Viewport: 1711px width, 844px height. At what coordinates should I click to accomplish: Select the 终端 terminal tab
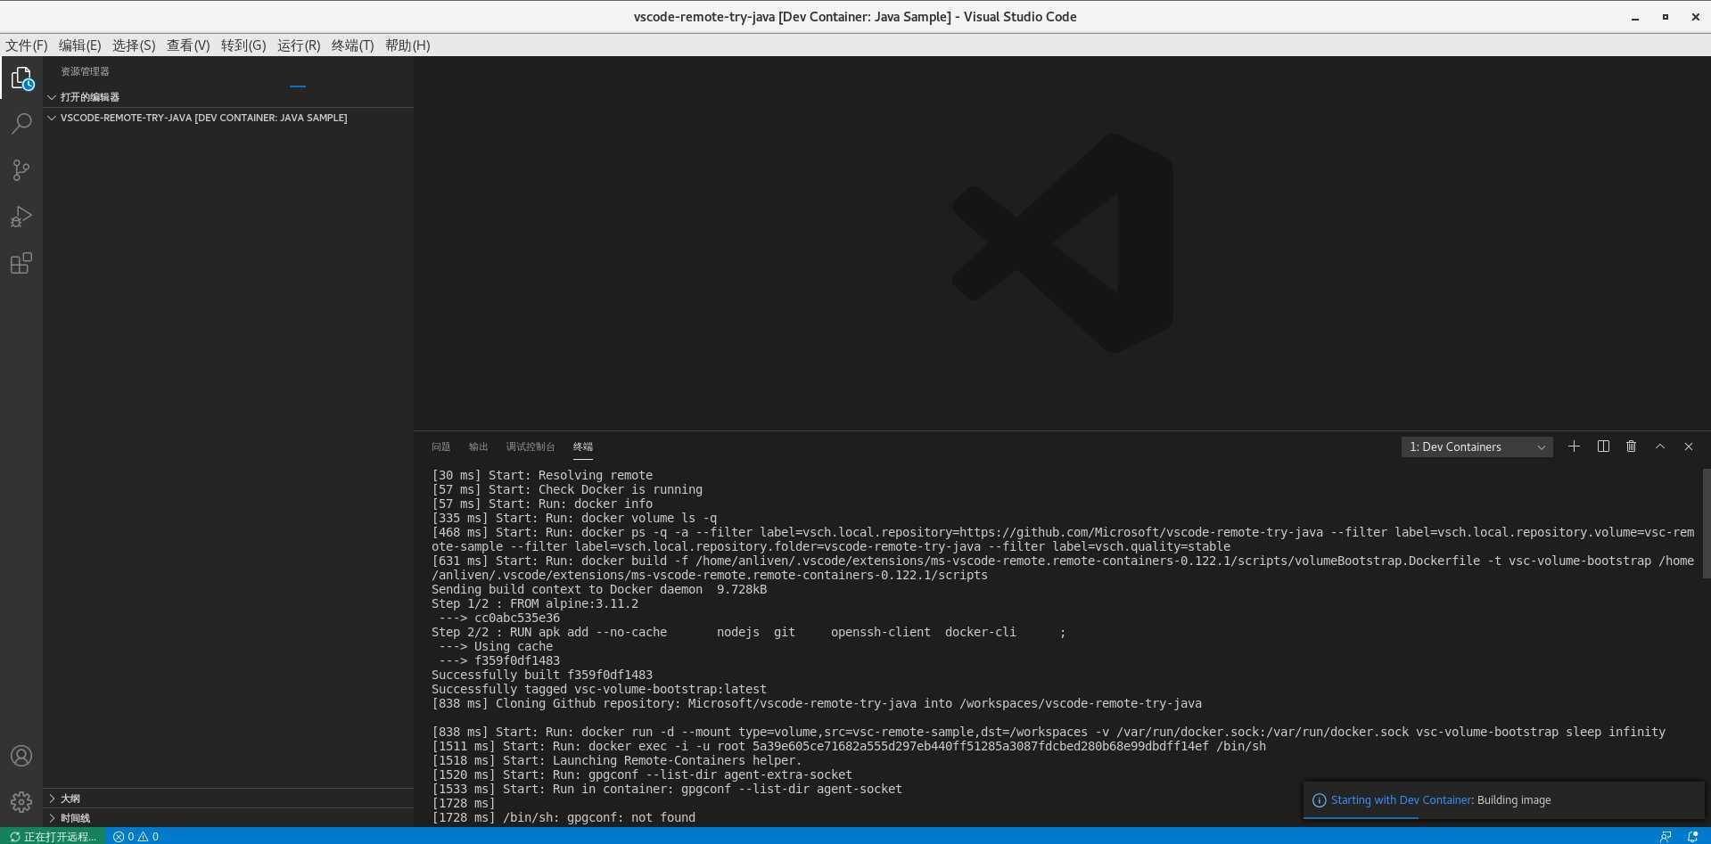click(x=583, y=447)
